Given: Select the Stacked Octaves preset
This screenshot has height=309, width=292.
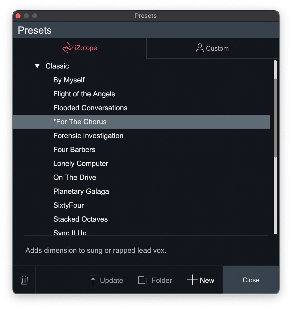Looking at the screenshot, I should (x=80, y=219).
